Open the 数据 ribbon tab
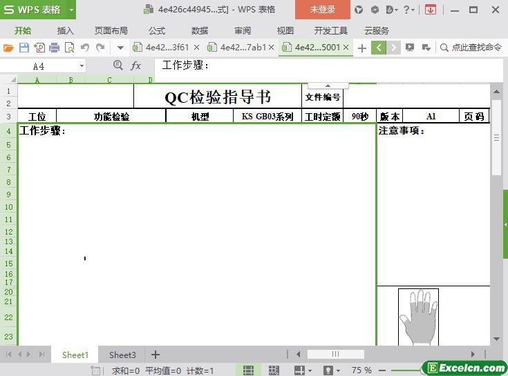Image resolution: width=508 pixels, height=376 pixels. (x=200, y=31)
